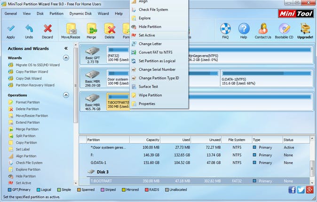Choose Change Letter in the context menu
Image resolution: width=317 pixels, height=202 pixels.
(x=158, y=44)
